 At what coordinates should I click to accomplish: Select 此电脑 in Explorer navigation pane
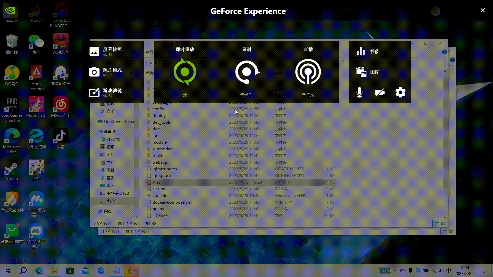pyautogui.click(x=107, y=132)
